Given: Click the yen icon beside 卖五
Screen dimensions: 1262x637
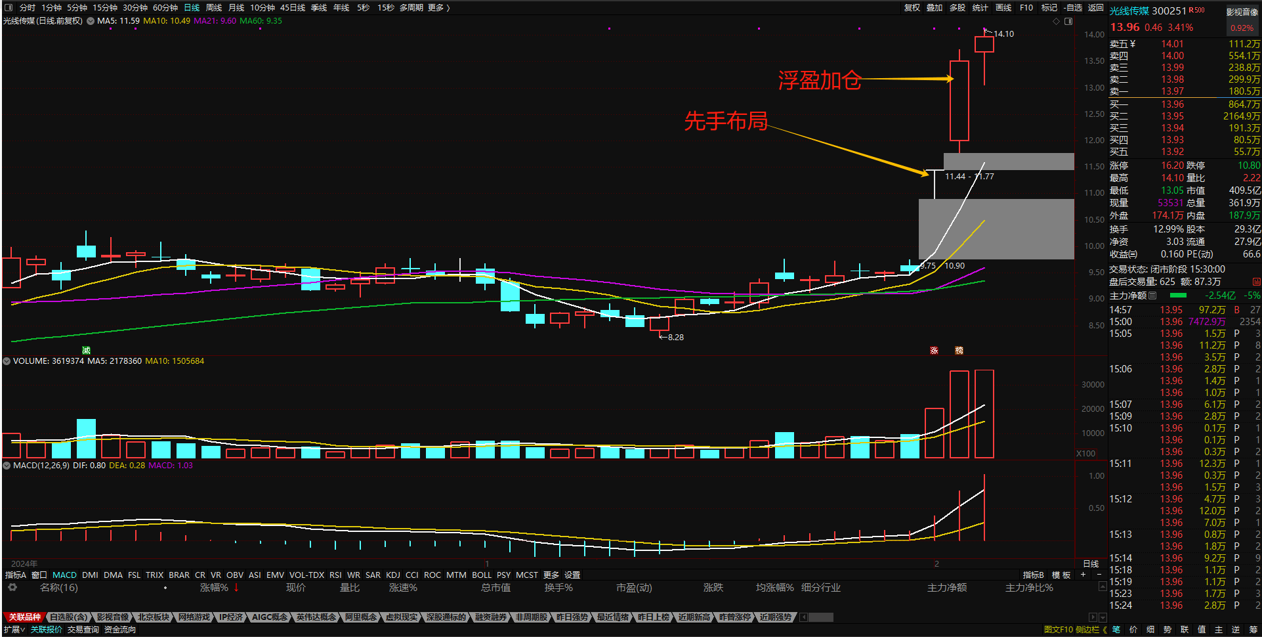Looking at the screenshot, I should pos(1133,44).
